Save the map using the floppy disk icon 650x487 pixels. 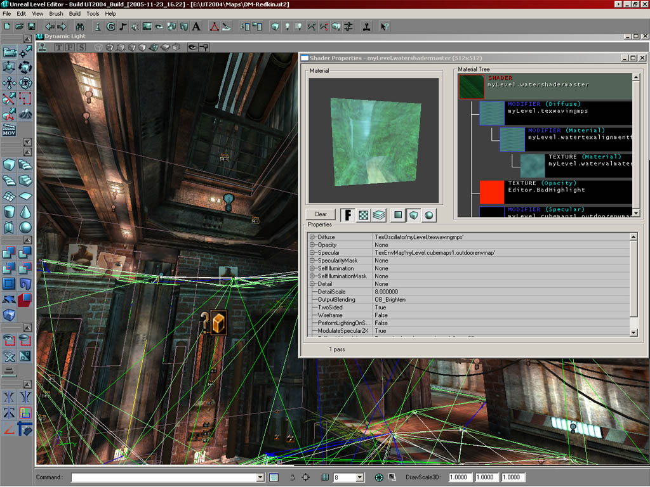(32, 27)
